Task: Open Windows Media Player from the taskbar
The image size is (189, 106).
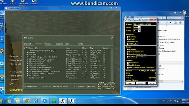Action: [9, 101]
